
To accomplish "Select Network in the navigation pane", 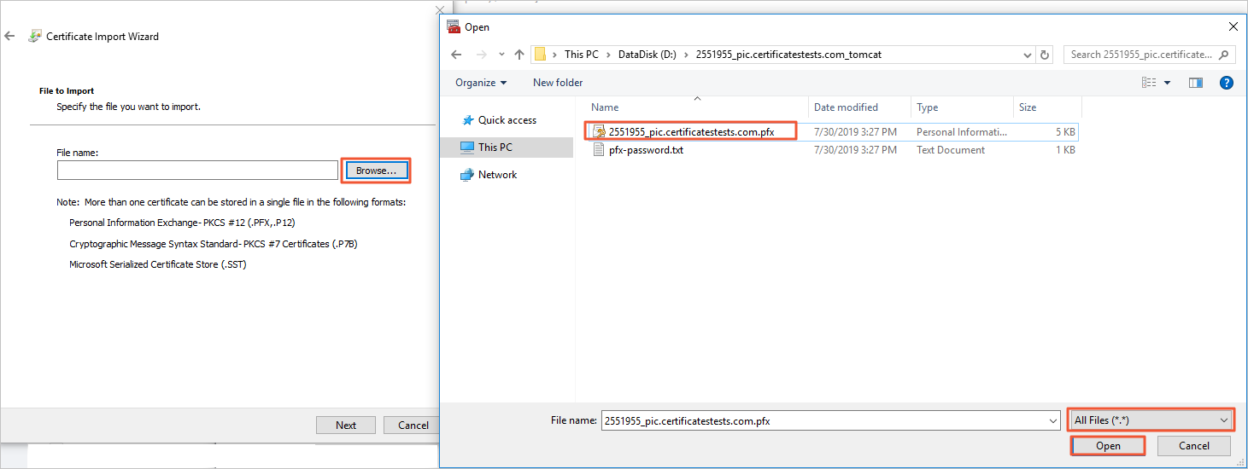I will 498,175.
